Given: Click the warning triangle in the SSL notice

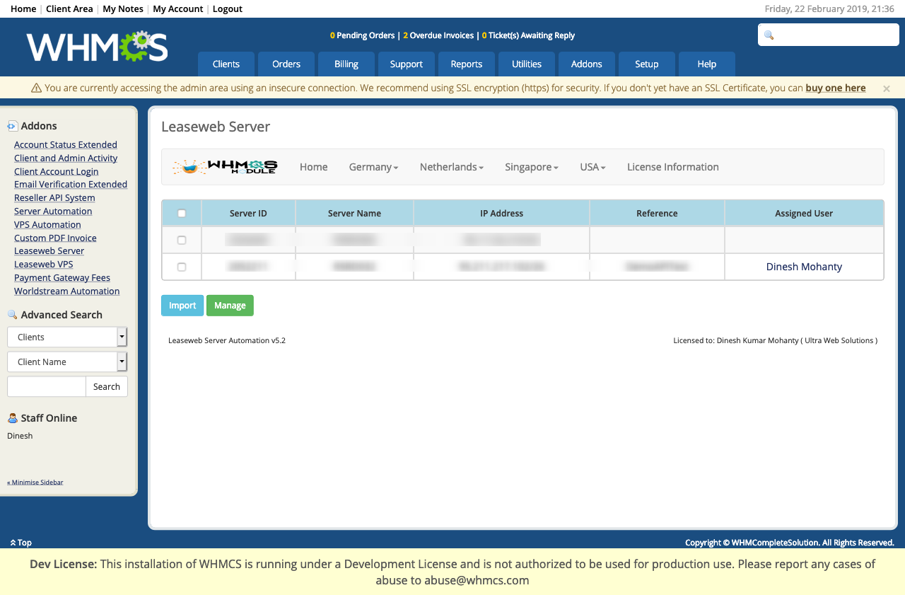Looking at the screenshot, I should point(35,87).
